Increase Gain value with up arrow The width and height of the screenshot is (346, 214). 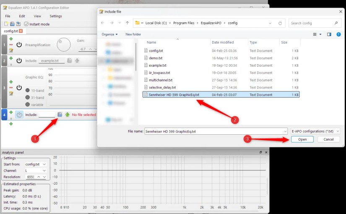tap(90, 49)
